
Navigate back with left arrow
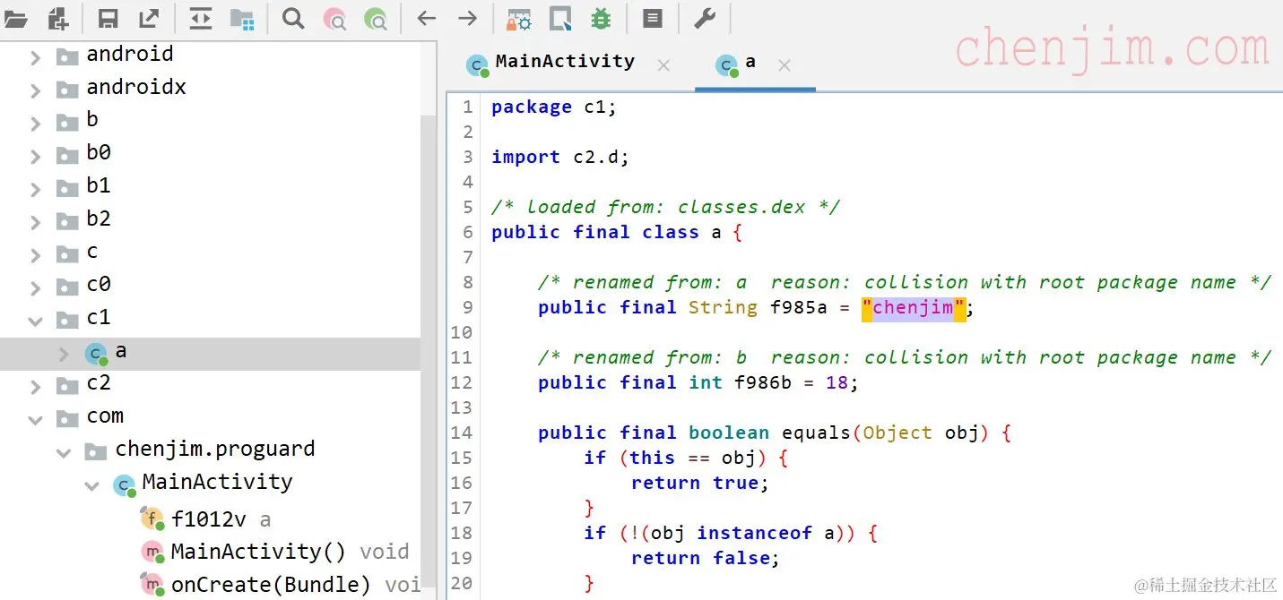(427, 18)
